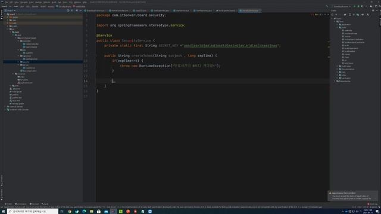Viewport: 381px width, 214px height.
Task: Open the Event Log
Action: click(x=372, y=204)
